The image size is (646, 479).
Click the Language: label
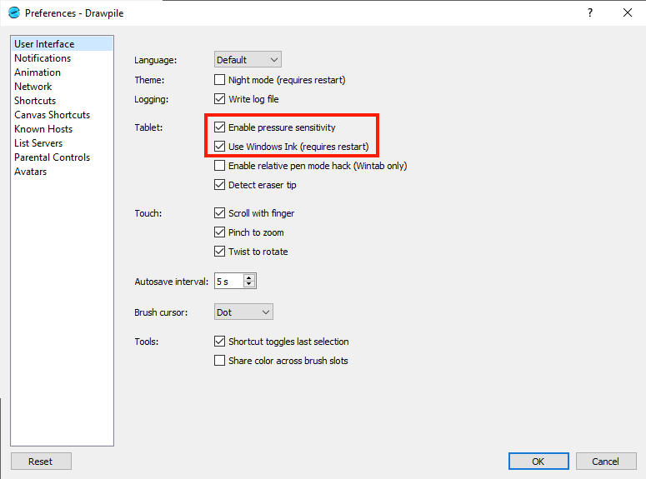(156, 60)
